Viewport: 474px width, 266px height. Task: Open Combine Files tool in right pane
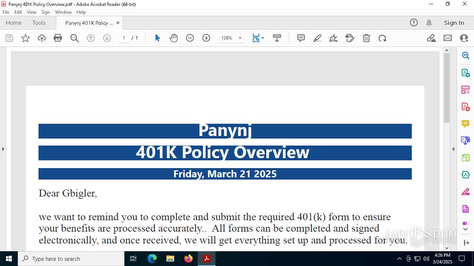pyautogui.click(x=465, y=141)
